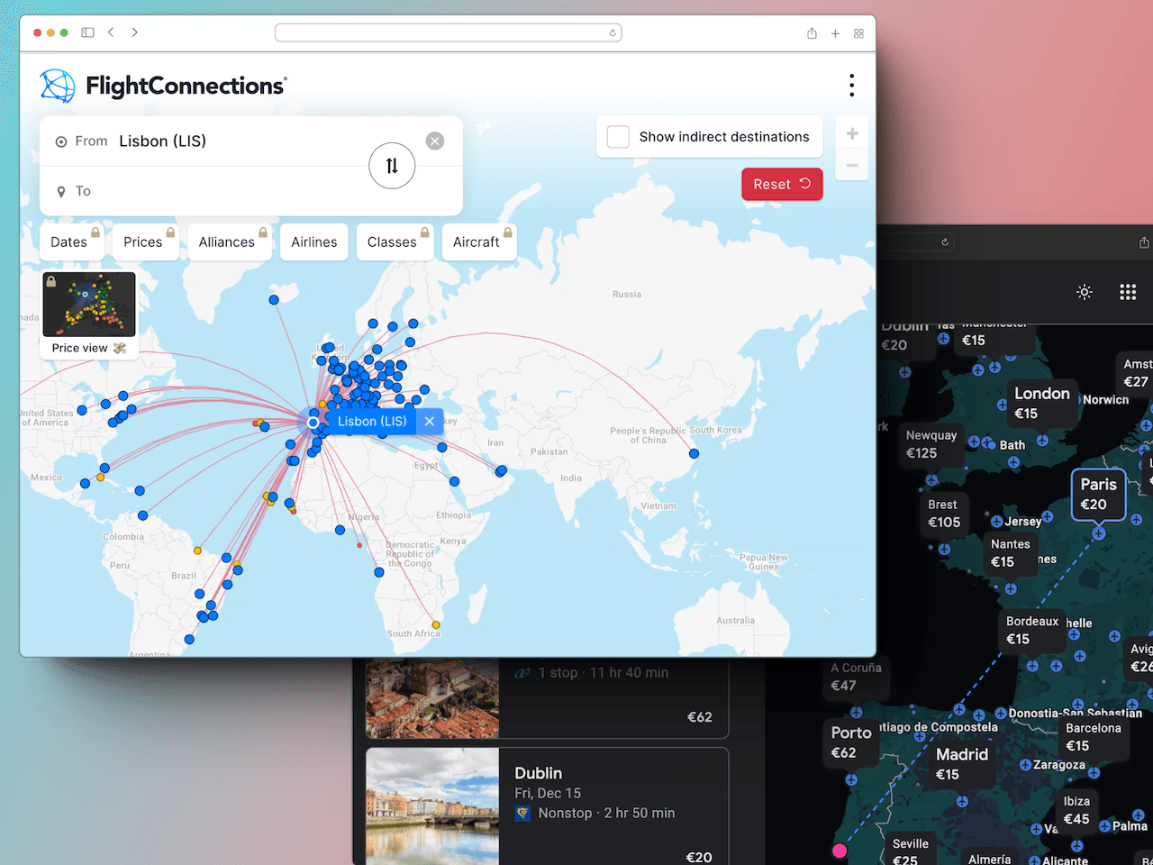Go back in browser history
The width and height of the screenshot is (1153, 865).
pyautogui.click(x=111, y=32)
